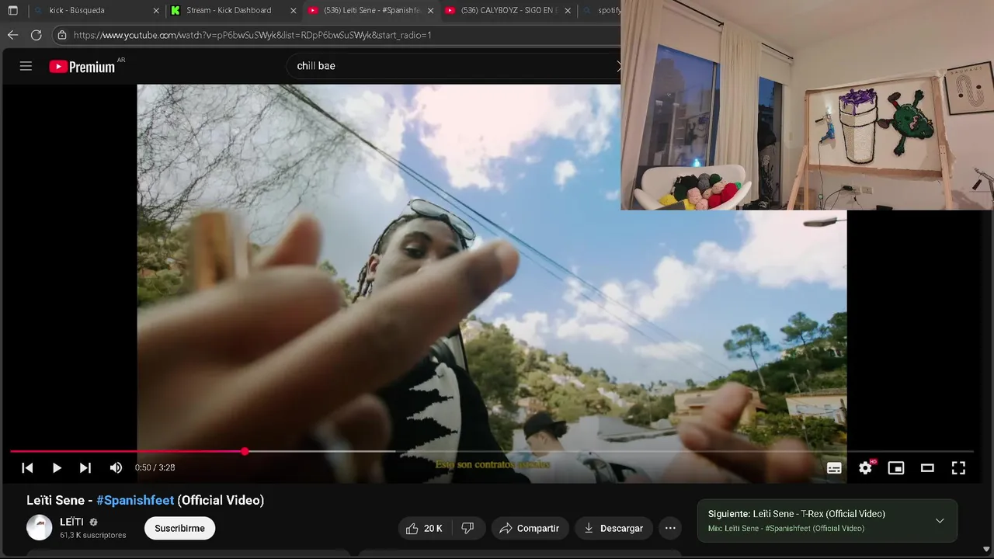Seek using the red progress bar scrubber

pos(245,451)
